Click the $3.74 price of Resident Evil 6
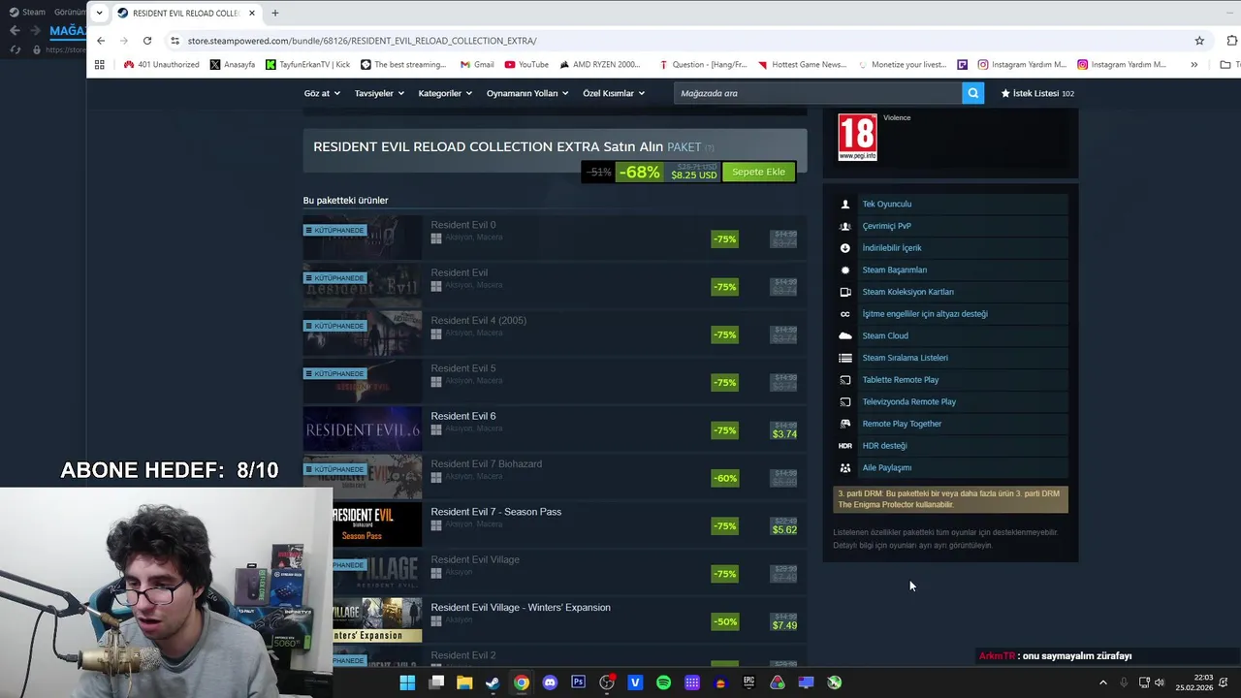This screenshot has height=698, width=1241. pyautogui.click(x=784, y=434)
